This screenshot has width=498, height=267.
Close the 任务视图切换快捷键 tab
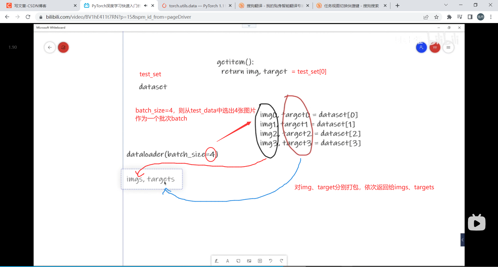[x=385, y=5]
